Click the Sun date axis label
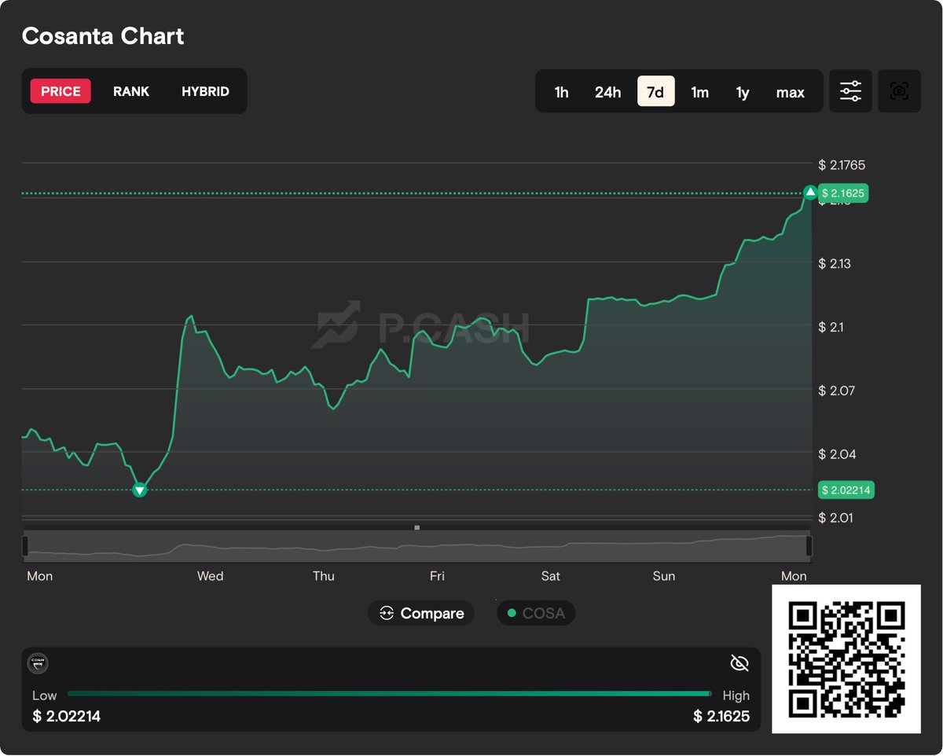 [664, 576]
